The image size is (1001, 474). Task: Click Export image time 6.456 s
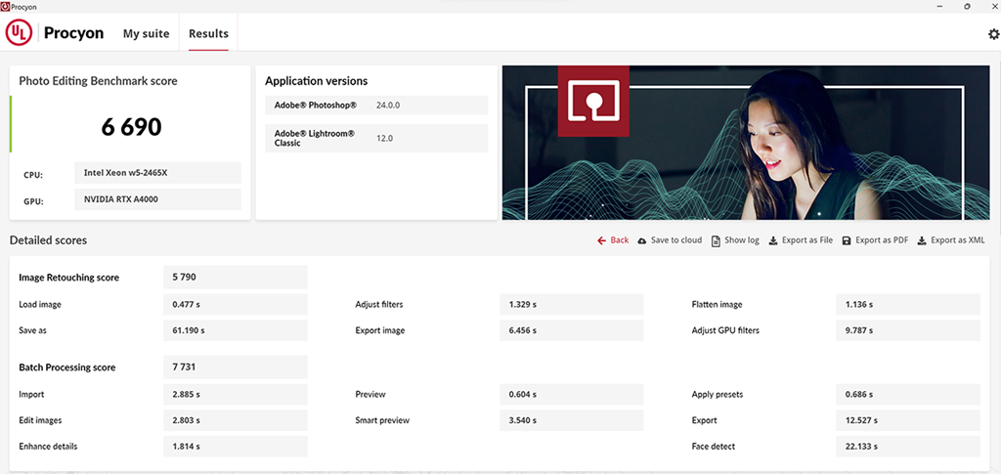pos(571,330)
